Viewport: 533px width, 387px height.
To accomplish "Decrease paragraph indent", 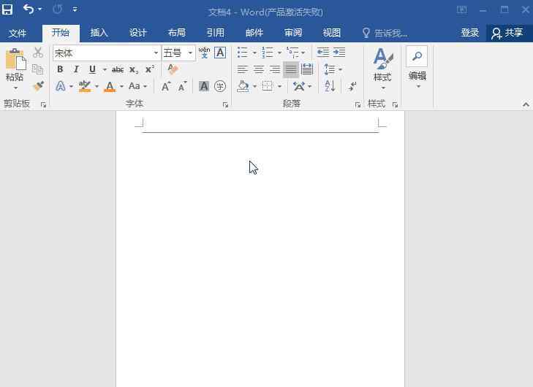I will click(322, 53).
